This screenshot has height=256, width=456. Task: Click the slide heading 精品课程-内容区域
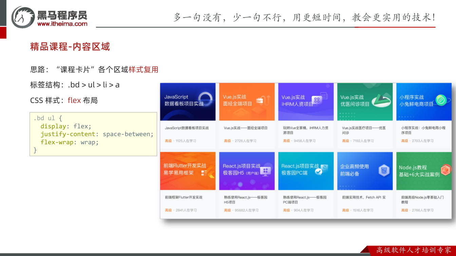coord(70,47)
